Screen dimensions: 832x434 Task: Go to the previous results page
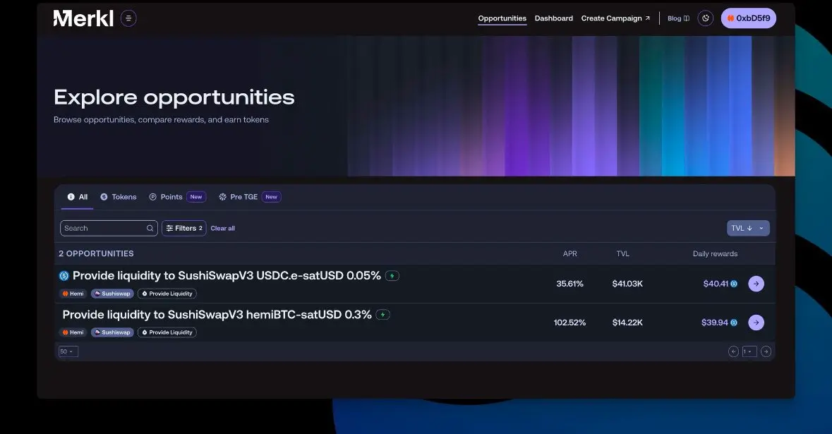click(x=733, y=351)
